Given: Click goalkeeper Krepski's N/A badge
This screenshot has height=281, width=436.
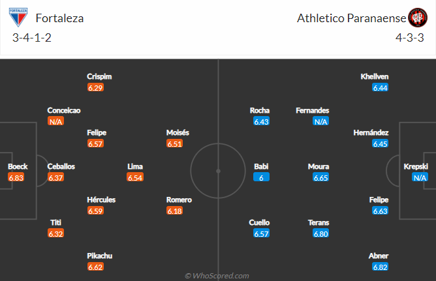Looking at the screenshot, I should [420, 177].
